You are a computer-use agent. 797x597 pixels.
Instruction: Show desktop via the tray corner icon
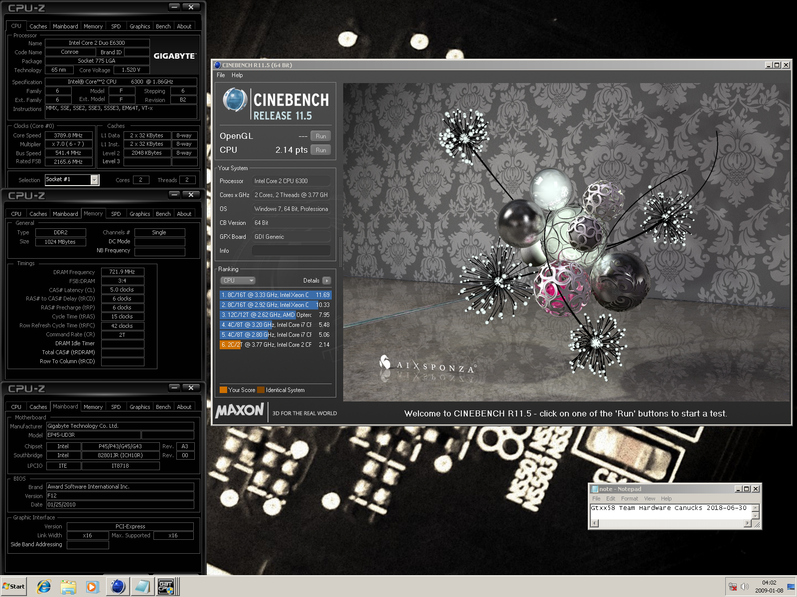[x=791, y=587]
